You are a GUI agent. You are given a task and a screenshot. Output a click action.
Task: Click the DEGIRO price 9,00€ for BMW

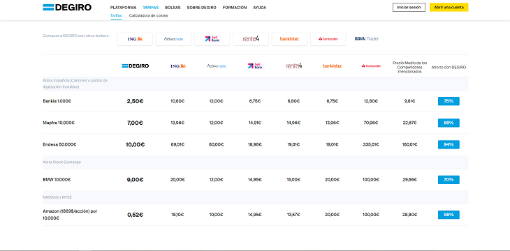[x=136, y=180]
